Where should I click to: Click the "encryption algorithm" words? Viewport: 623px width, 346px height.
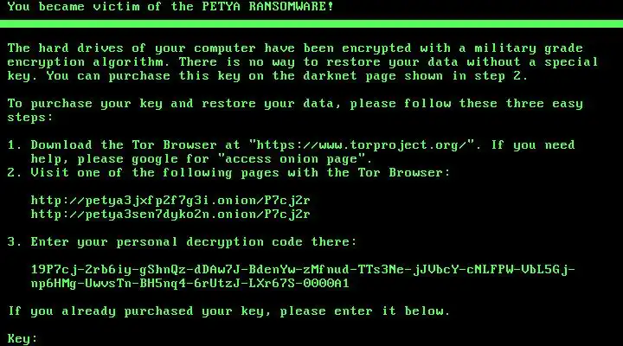(85, 62)
